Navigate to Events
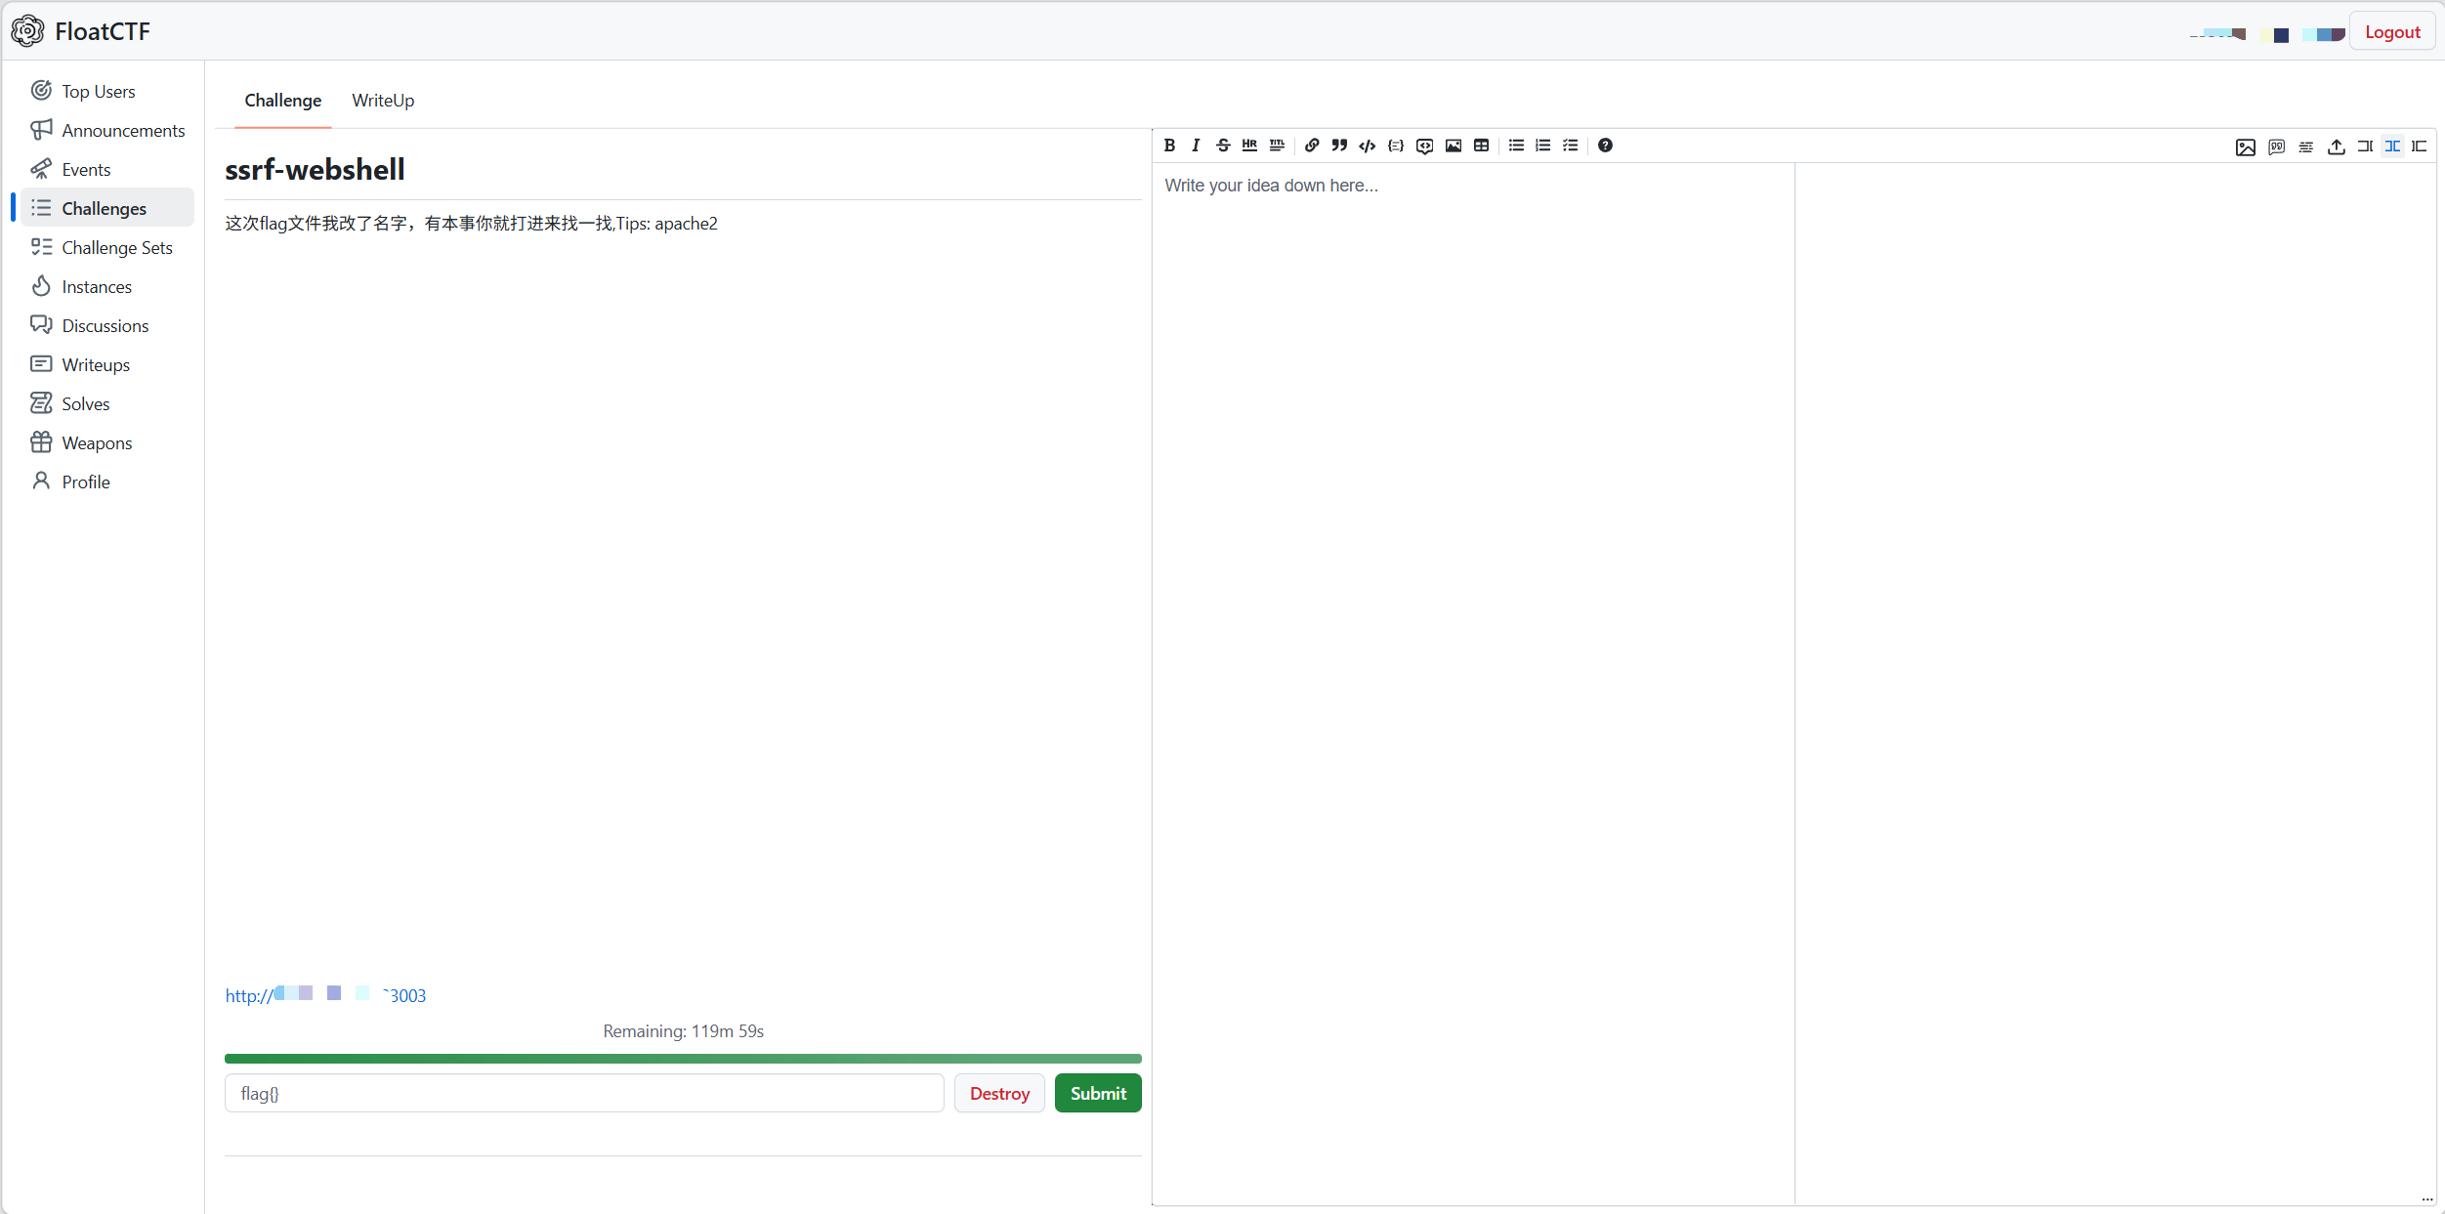This screenshot has width=2445, height=1214. pos(106,169)
